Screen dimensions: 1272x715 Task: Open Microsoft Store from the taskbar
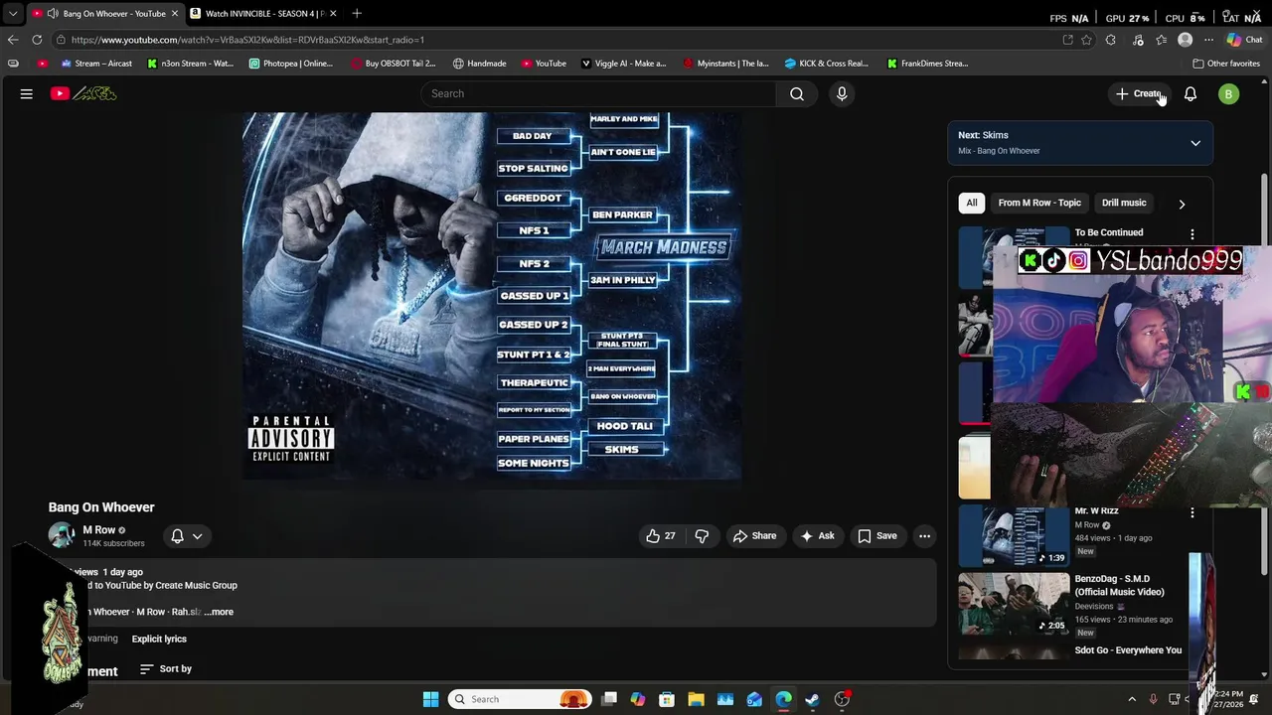pyautogui.click(x=667, y=699)
